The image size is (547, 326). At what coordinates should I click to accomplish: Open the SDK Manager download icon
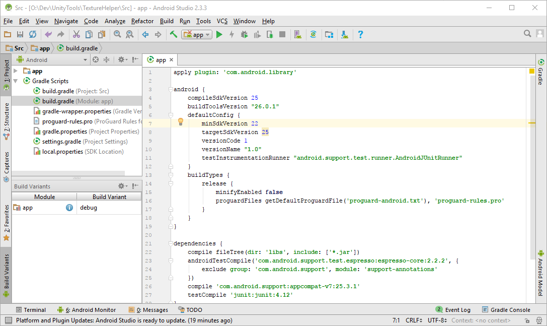[x=345, y=34]
